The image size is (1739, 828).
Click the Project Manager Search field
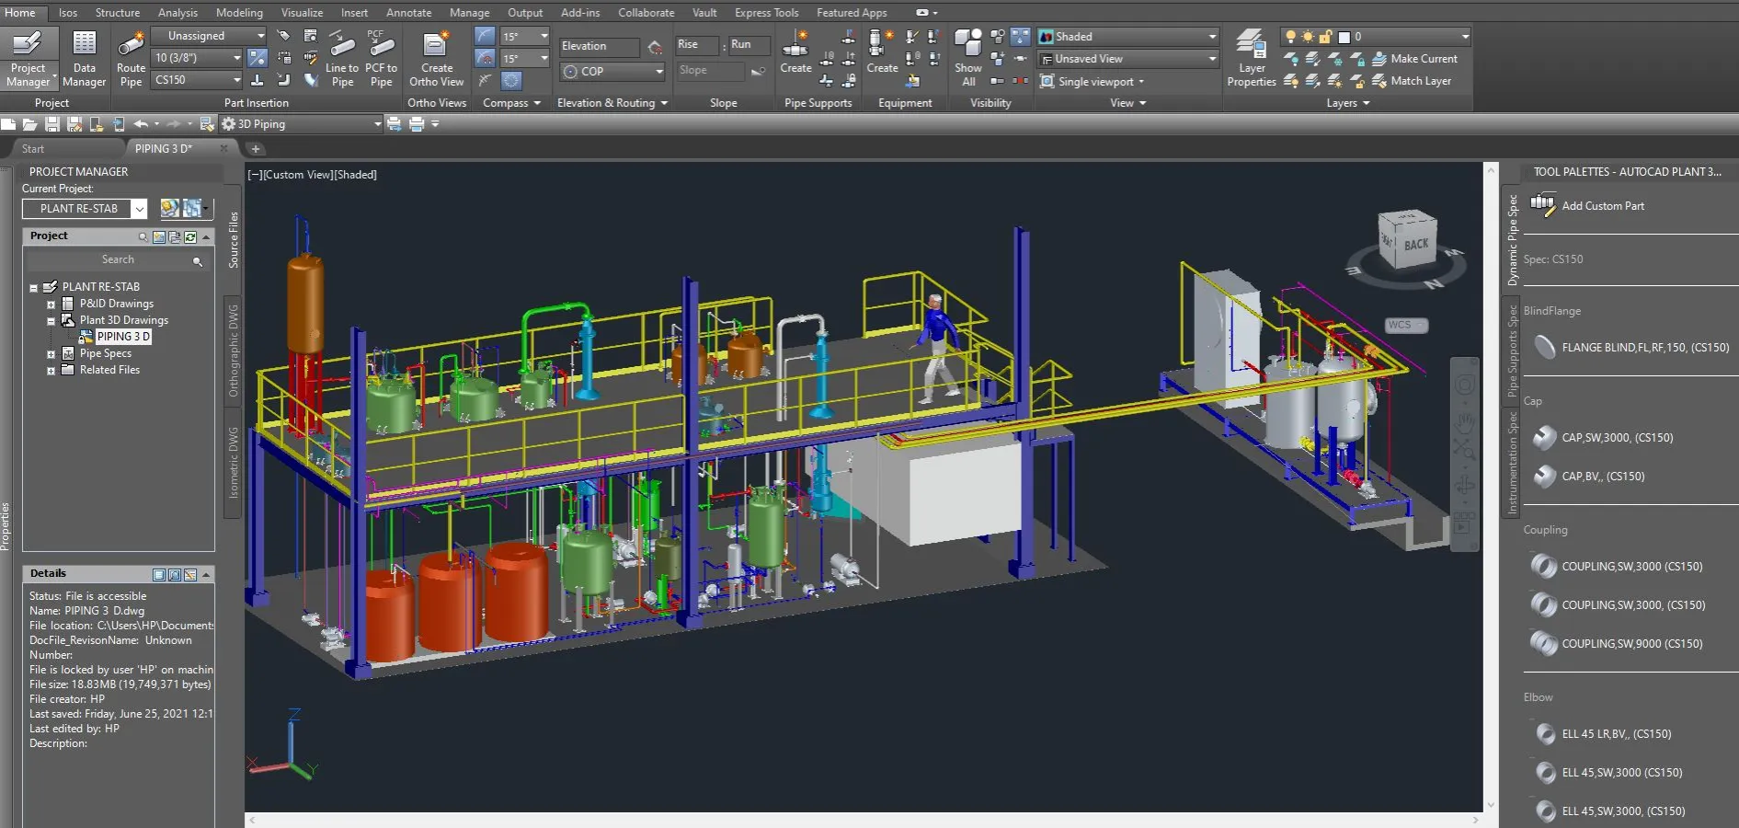[118, 260]
